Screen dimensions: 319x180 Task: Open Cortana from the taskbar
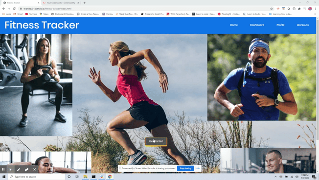point(69,177)
